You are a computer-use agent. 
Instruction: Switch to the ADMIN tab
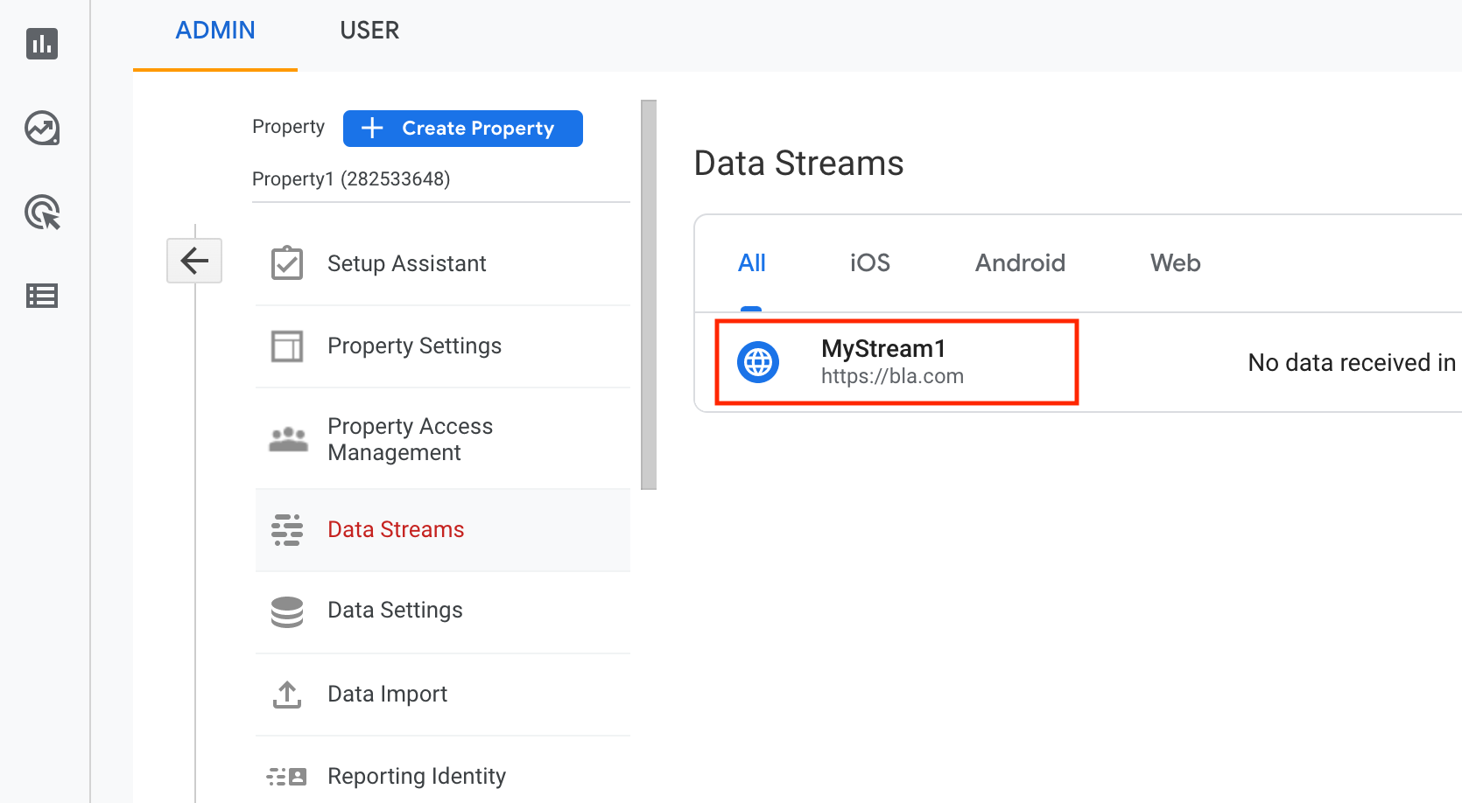pyautogui.click(x=215, y=31)
